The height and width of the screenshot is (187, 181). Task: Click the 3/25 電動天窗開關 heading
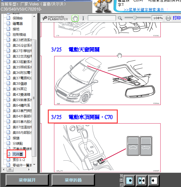[75, 50]
